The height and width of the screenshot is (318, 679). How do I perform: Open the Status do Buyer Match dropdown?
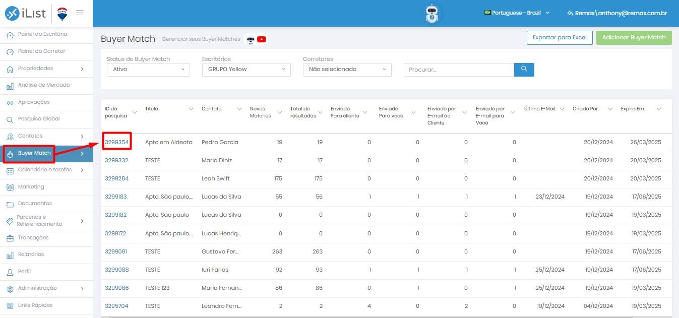148,70
